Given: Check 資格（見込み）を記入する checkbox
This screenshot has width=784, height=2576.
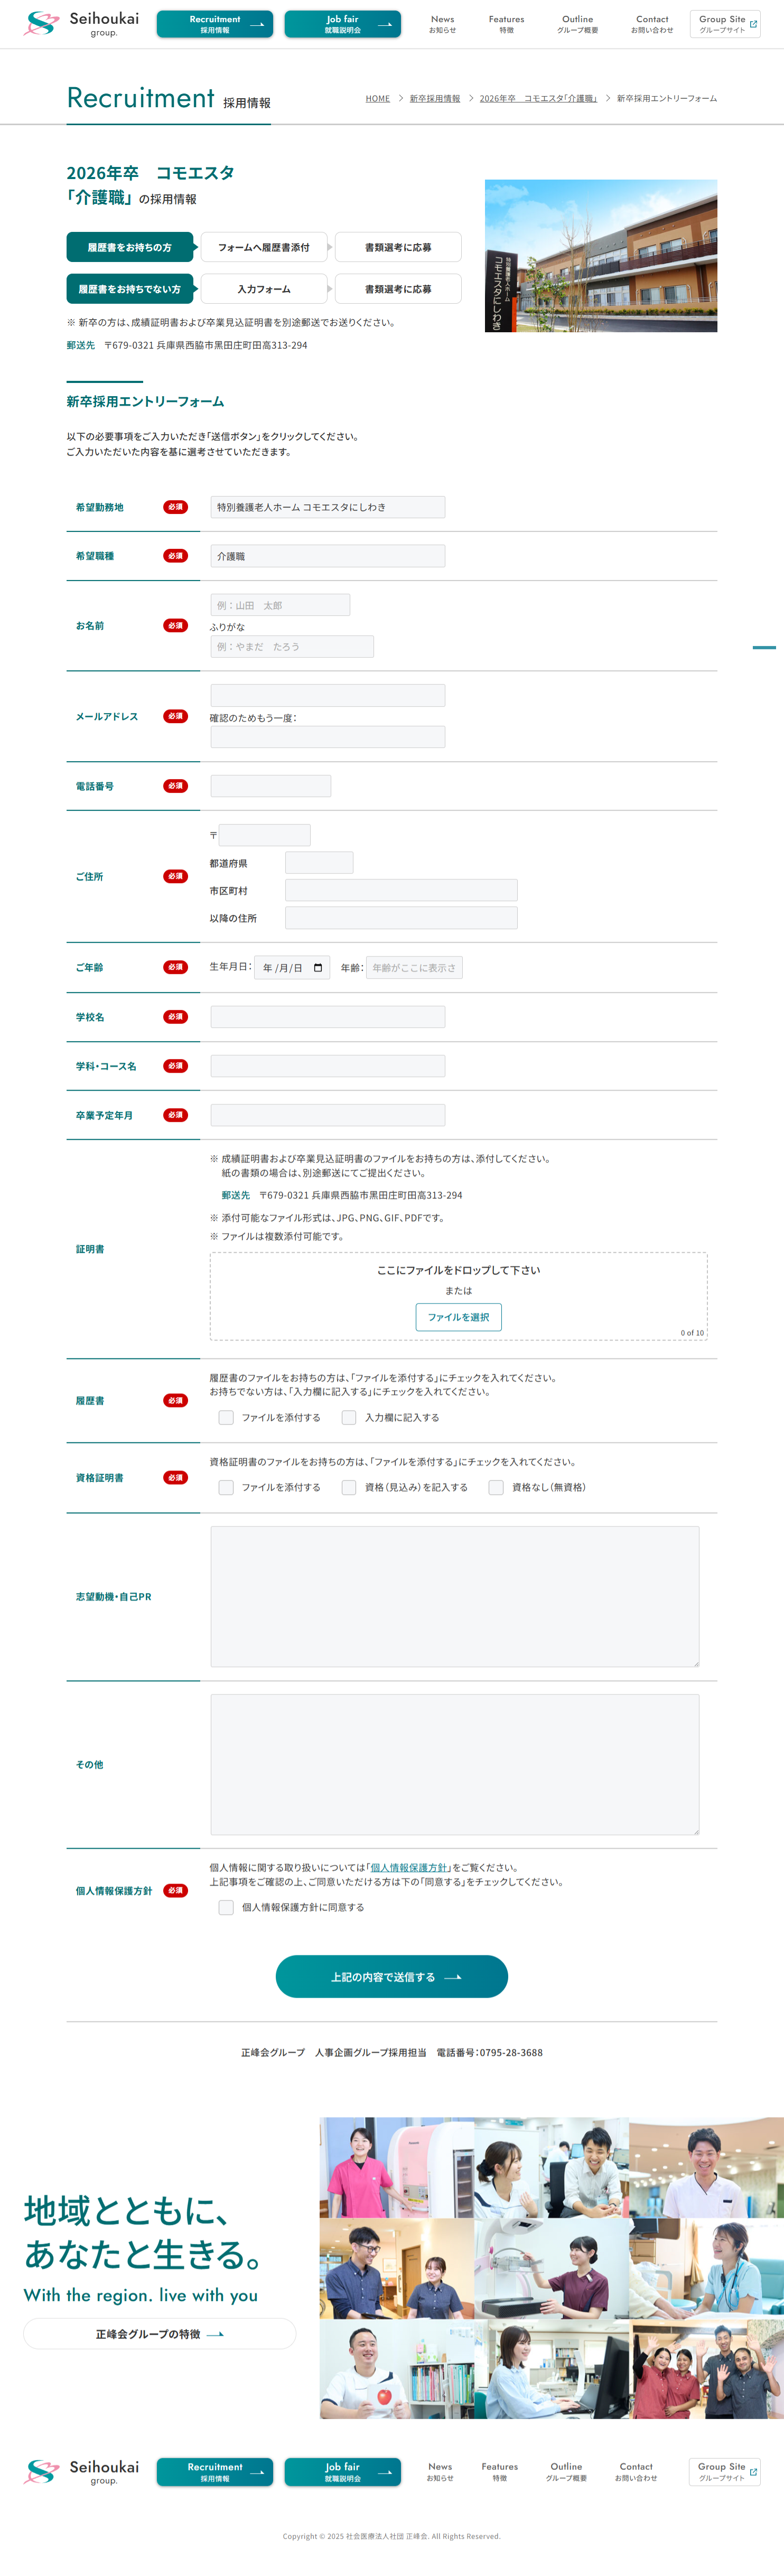Looking at the screenshot, I should [x=349, y=1488].
